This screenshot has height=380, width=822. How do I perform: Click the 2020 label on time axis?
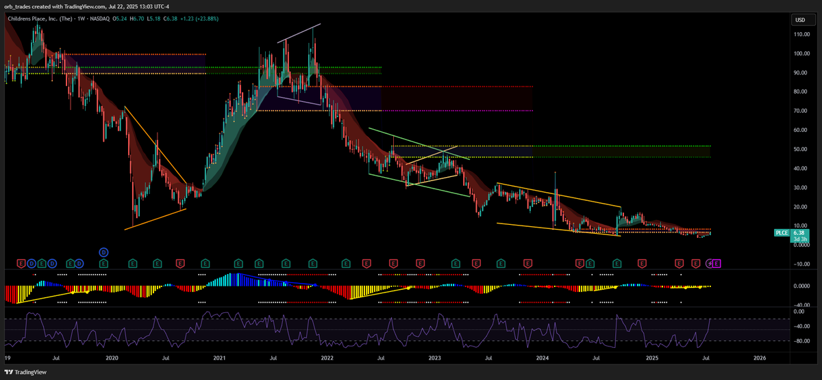pos(112,357)
